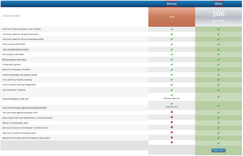243x156 pixels.
Task: Open View historical data regarding employee profiles
Action: [x=24, y=108]
